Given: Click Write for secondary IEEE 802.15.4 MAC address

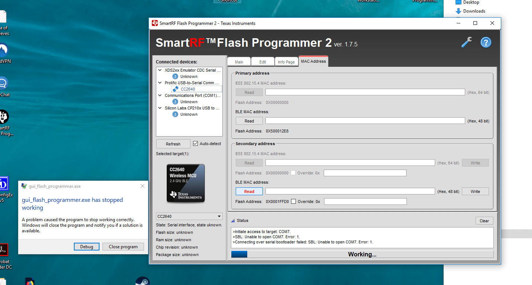Looking at the screenshot, I should 475,163.
